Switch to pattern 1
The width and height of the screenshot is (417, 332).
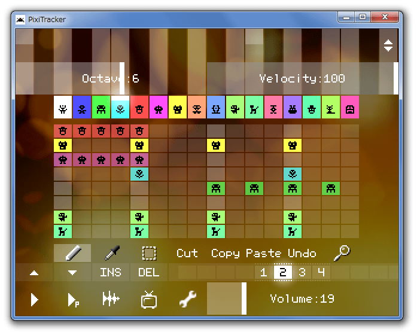pos(264,272)
